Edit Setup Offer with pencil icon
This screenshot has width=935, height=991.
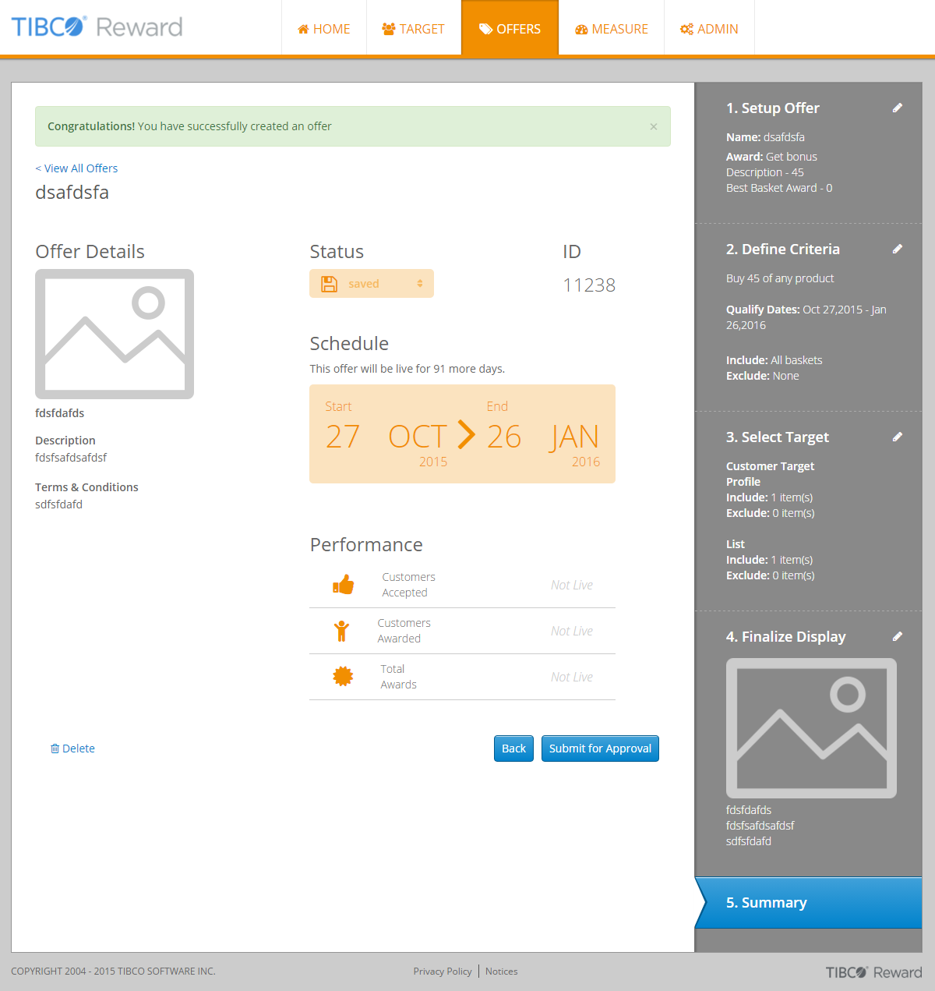(898, 108)
